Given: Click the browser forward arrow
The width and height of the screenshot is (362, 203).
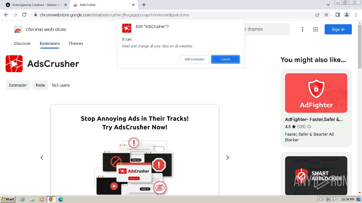Looking at the screenshot, I should (15, 15).
